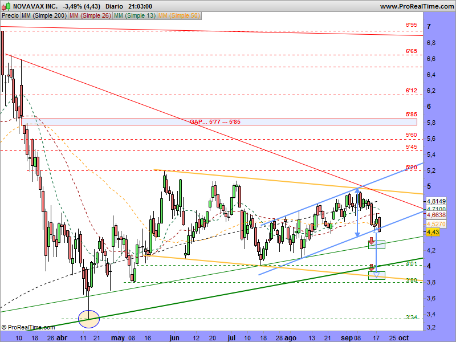The image size is (456, 342).
Task: Select the NOVAVAX INC. instrument title
Action: 35,6
